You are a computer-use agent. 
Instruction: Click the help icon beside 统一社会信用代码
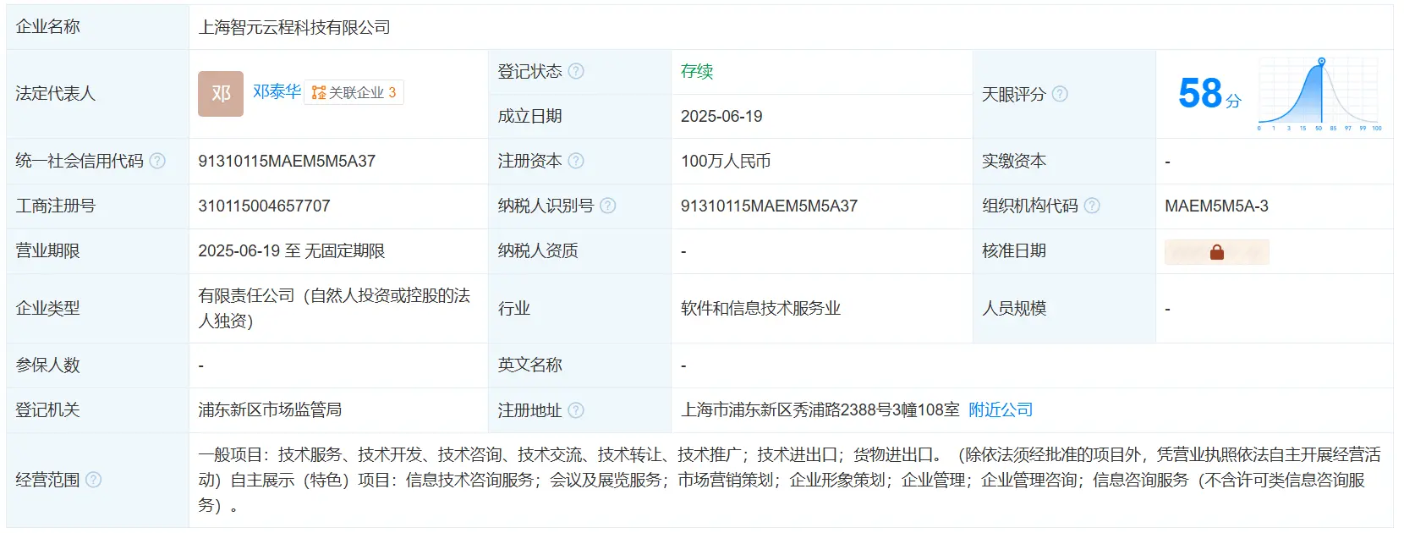point(157,161)
